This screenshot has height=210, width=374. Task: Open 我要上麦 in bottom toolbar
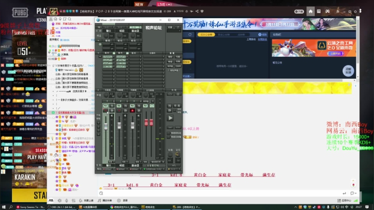click(x=86, y=201)
